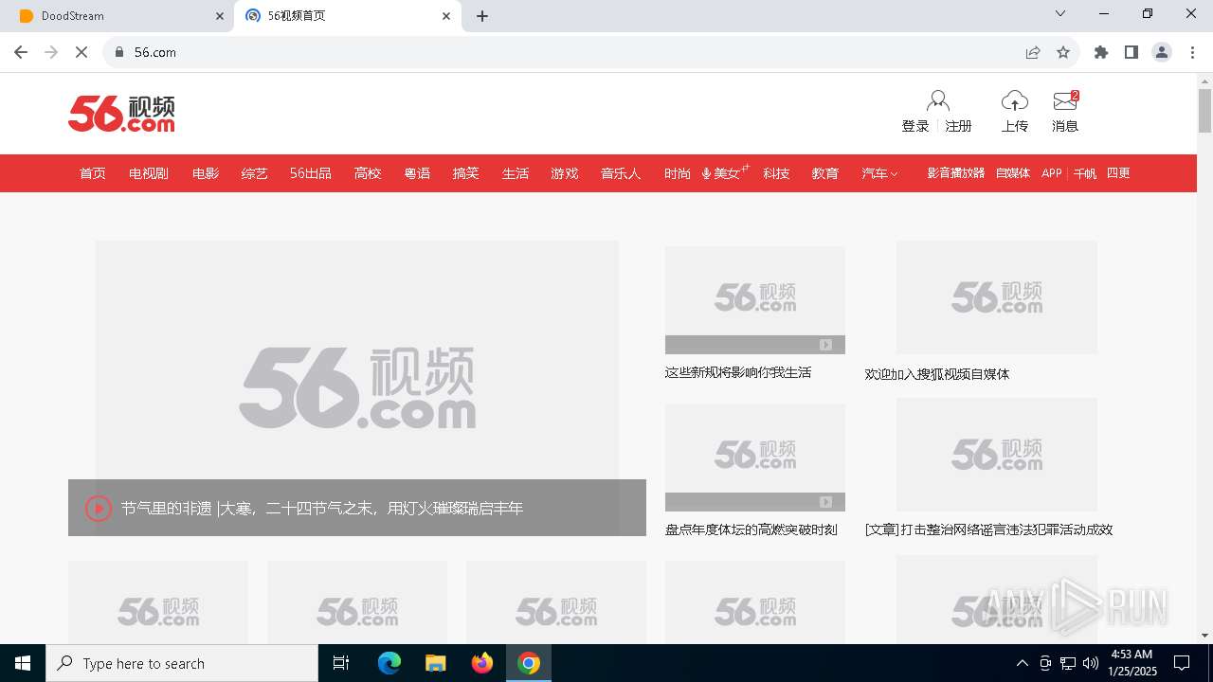Play the featured 节气里的非遗 video
This screenshot has width=1213, height=682.
pyautogui.click(x=99, y=509)
